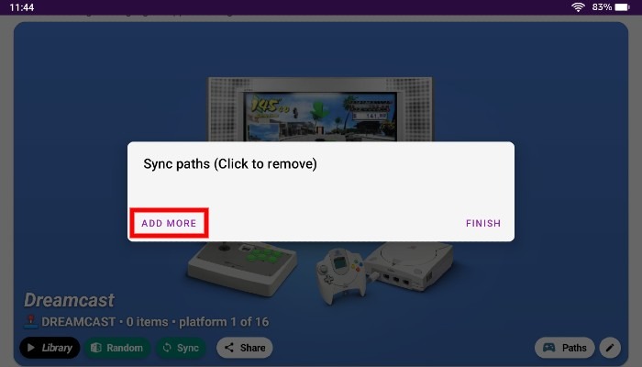Click the joystick emoji beside DREAMCAST
The height and width of the screenshot is (367, 642).
[x=30, y=322]
